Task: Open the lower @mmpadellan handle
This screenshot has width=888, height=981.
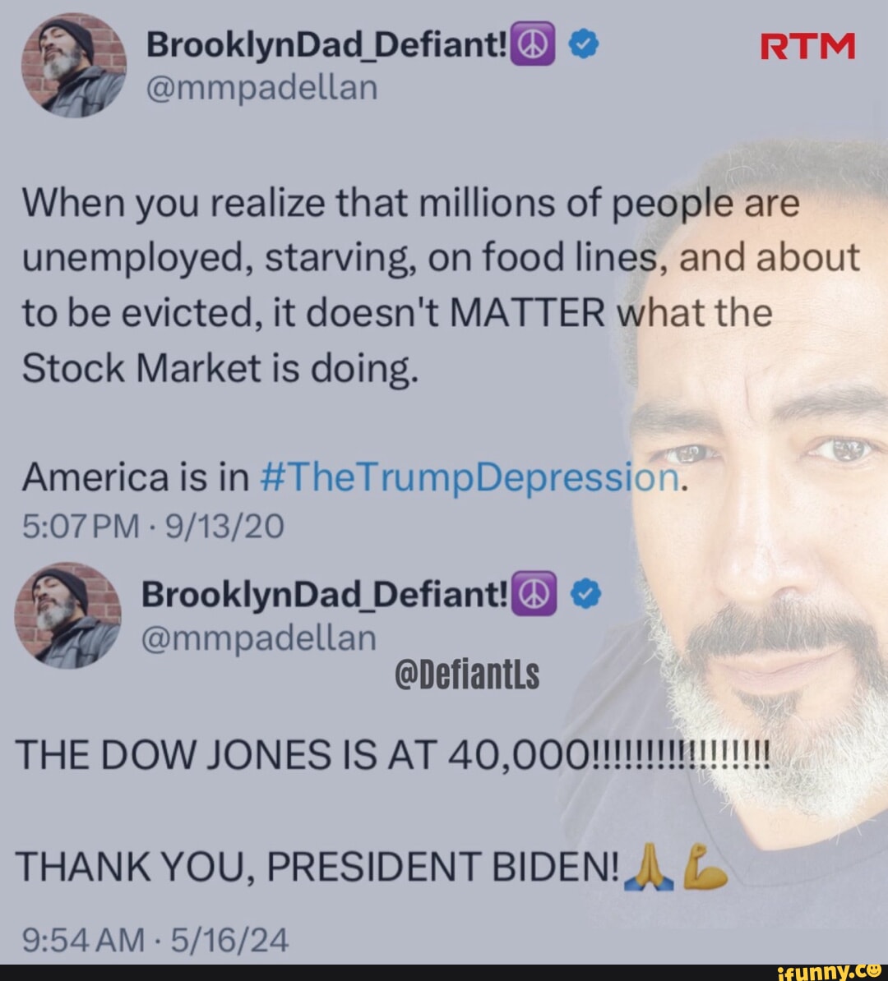Action: tap(259, 638)
